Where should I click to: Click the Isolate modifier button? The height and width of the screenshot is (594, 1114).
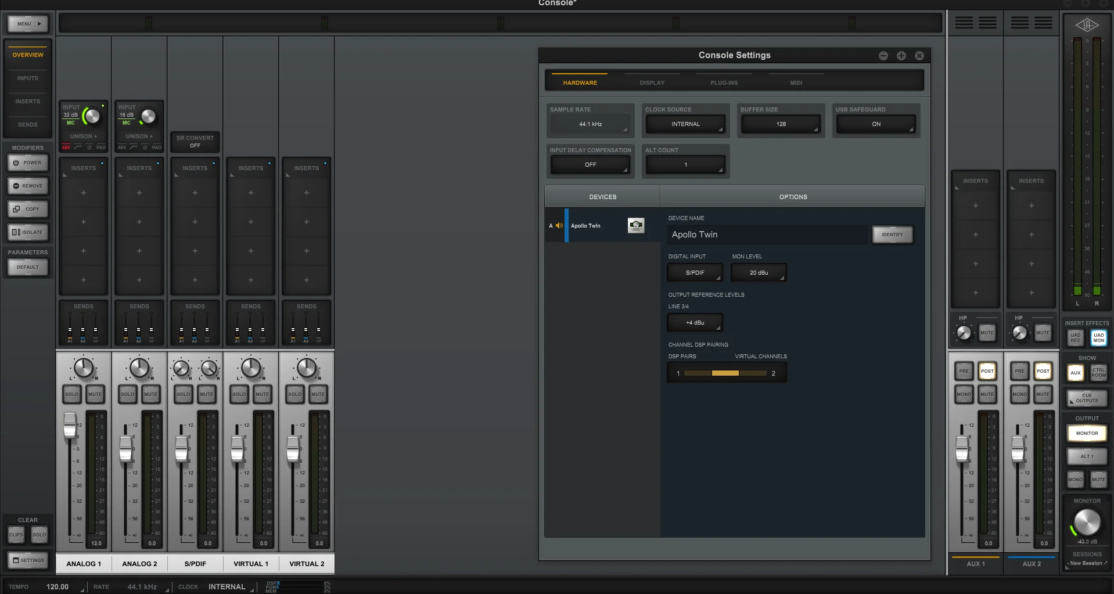pos(28,232)
